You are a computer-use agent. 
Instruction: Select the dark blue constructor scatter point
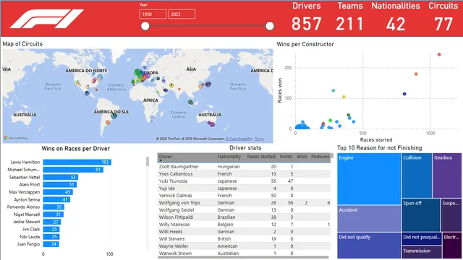(404, 94)
